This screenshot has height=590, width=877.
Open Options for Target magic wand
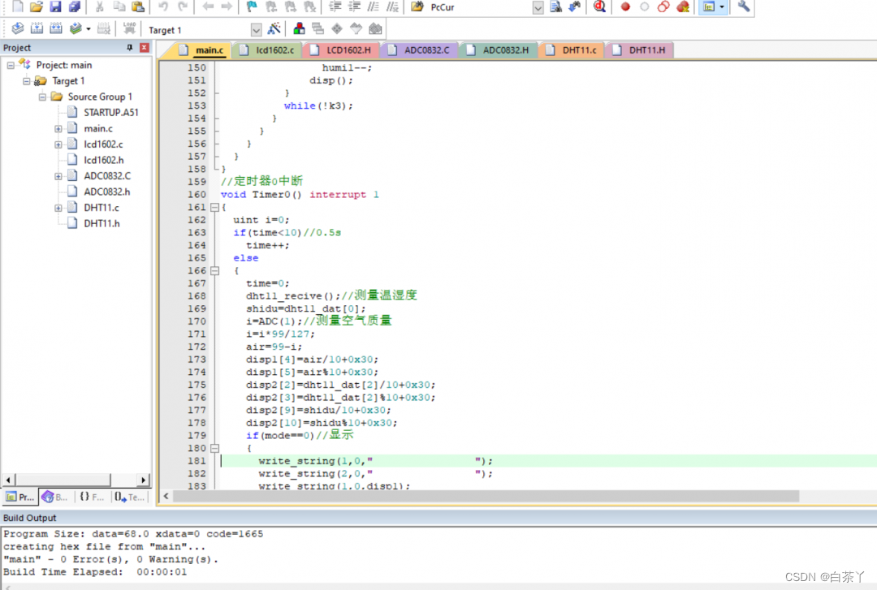[274, 29]
